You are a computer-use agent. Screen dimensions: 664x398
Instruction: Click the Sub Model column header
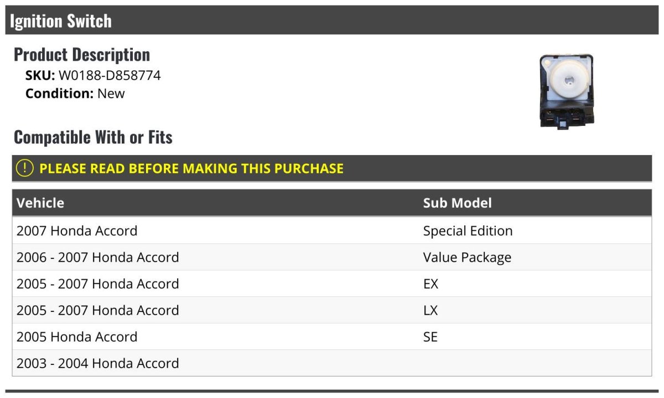(x=457, y=203)
